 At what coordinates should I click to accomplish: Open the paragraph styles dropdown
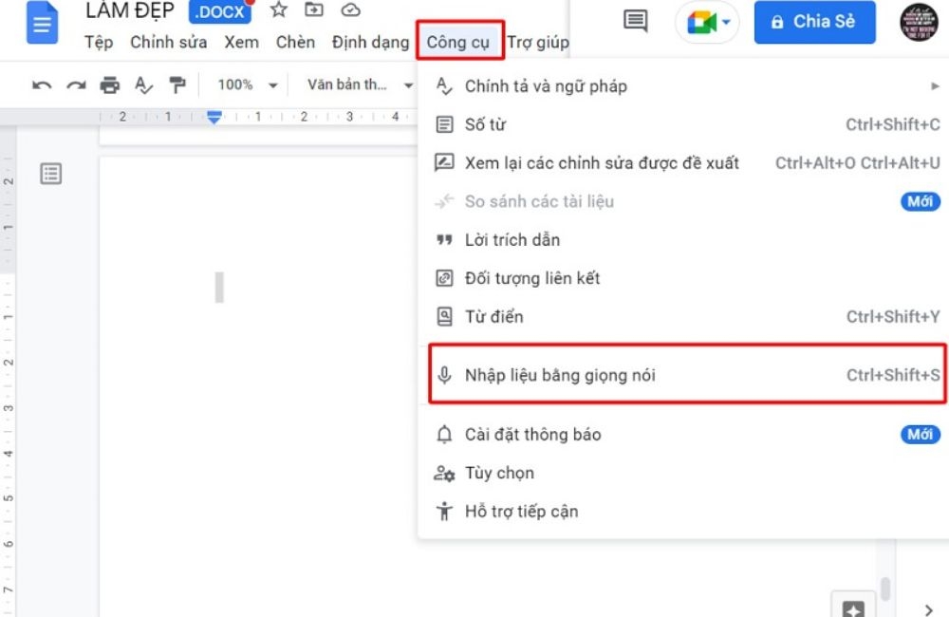point(361,84)
